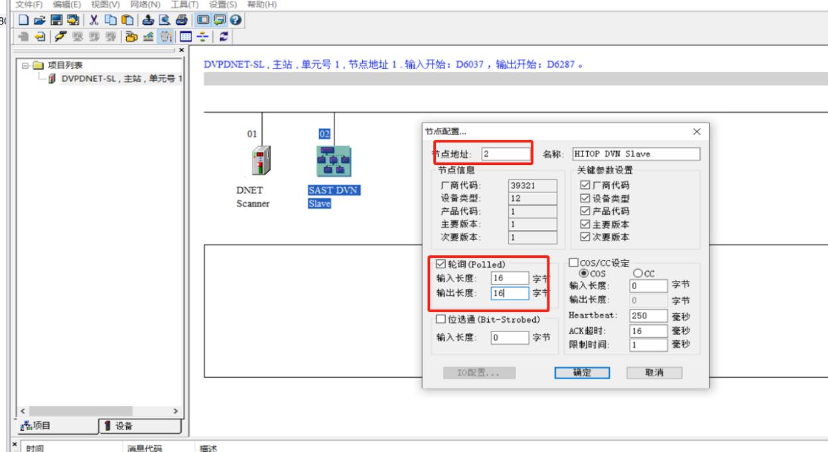
Task: Click the pencil edit icon in second toolbar
Action: pos(148,36)
